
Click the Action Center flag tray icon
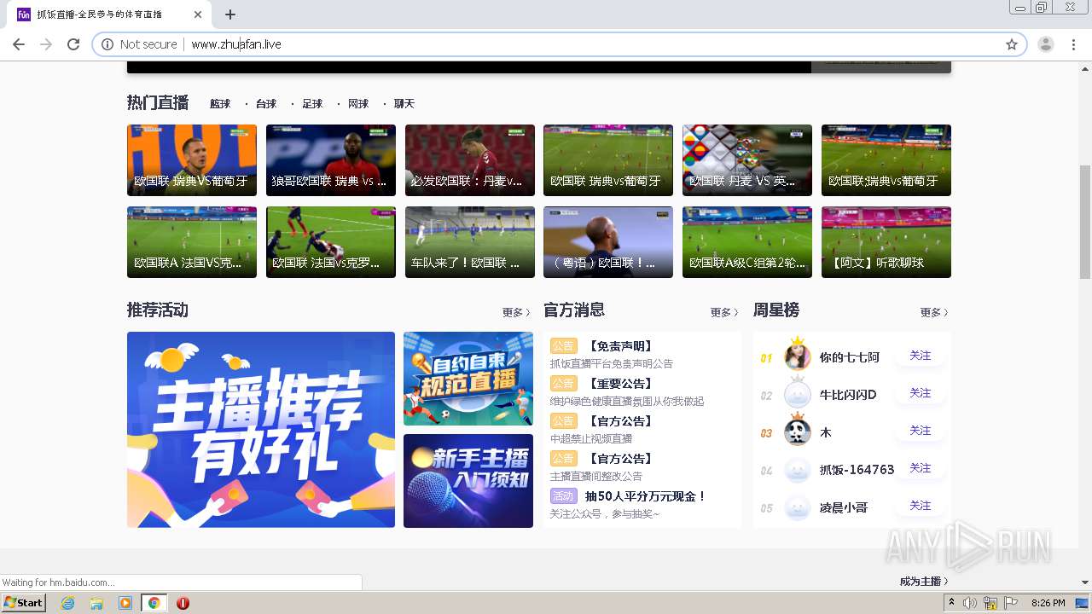(x=1012, y=603)
